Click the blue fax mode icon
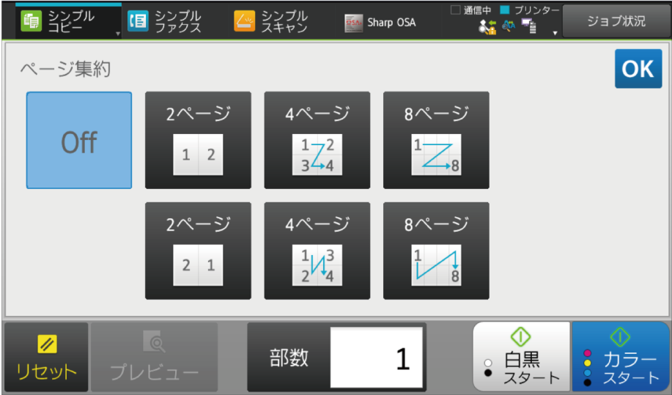The height and width of the screenshot is (395, 672). [138, 21]
